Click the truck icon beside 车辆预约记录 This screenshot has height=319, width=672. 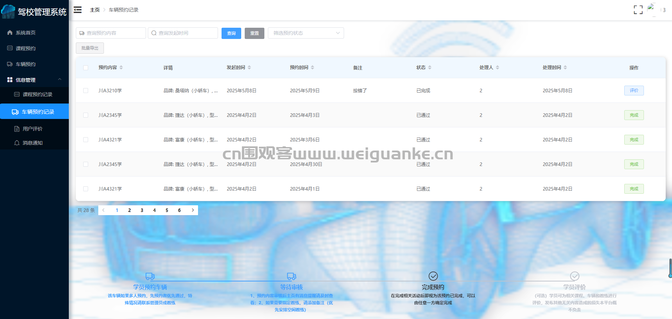click(15, 112)
